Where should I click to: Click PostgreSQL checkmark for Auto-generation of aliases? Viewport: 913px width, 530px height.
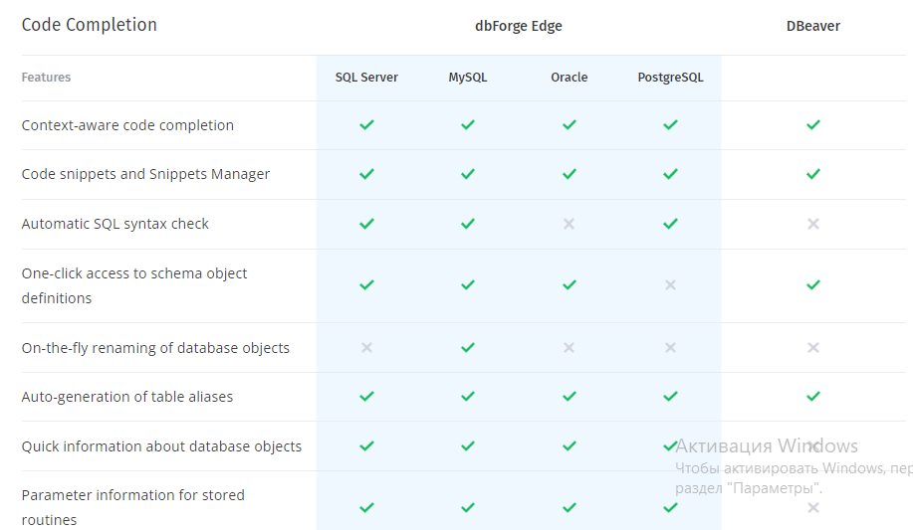[670, 397]
